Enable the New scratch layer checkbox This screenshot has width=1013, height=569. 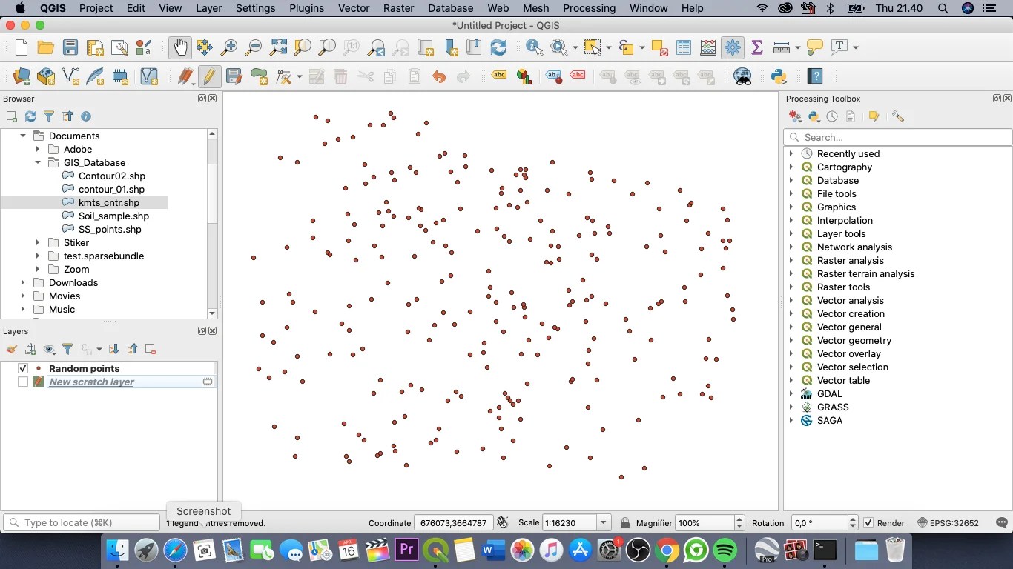tap(23, 382)
